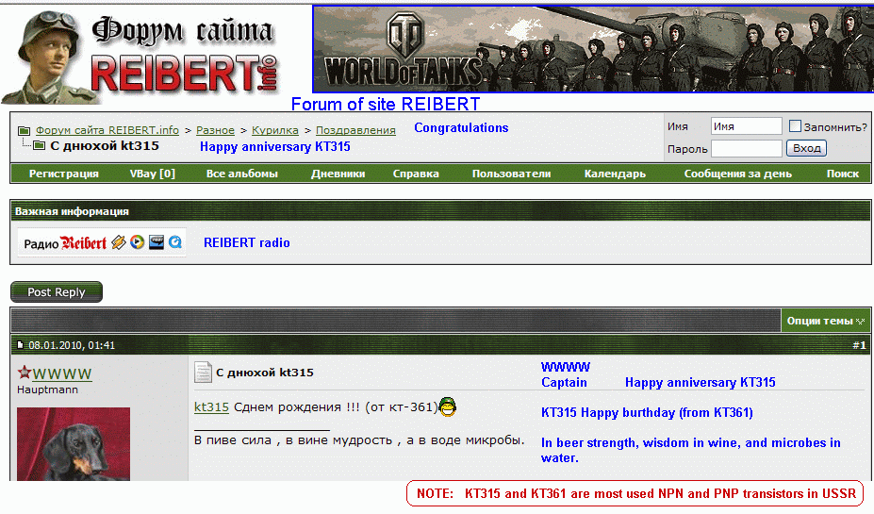Click the Форум сайта REIBERT.info logo header
The image size is (874, 514).
pyautogui.click(x=141, y=56)
